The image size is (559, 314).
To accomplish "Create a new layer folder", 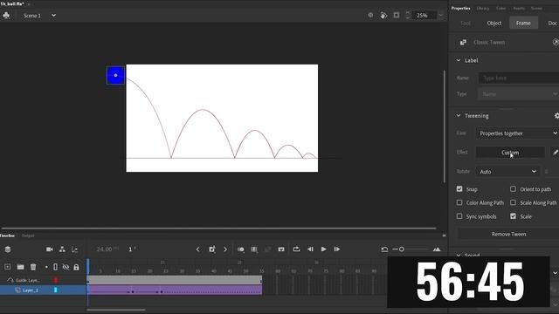I will click(x=20, y=267).
